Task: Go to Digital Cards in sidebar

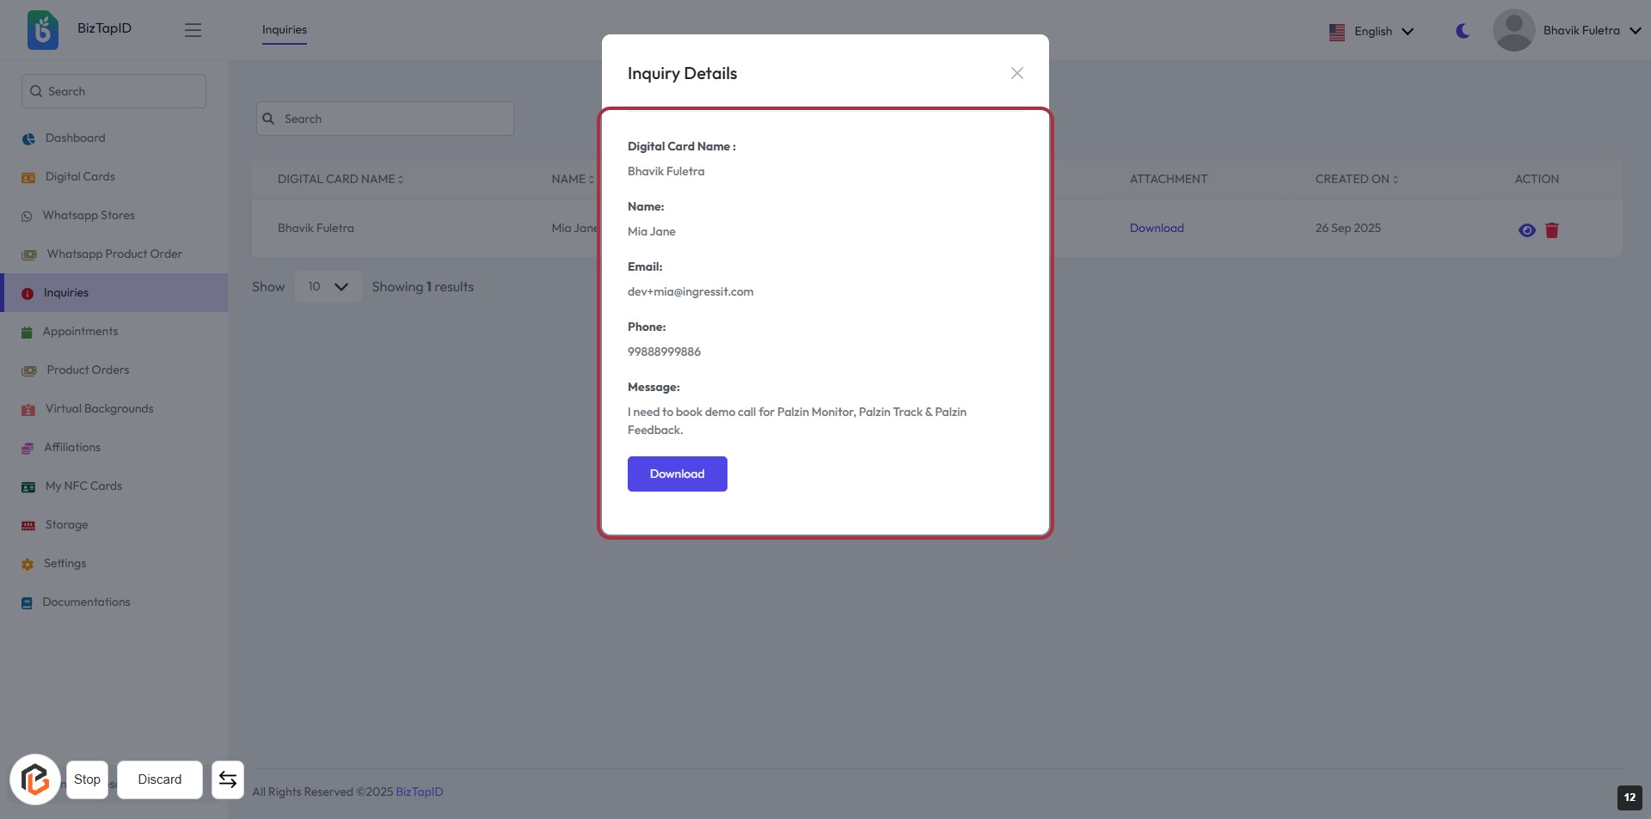Action: point(80,177)
